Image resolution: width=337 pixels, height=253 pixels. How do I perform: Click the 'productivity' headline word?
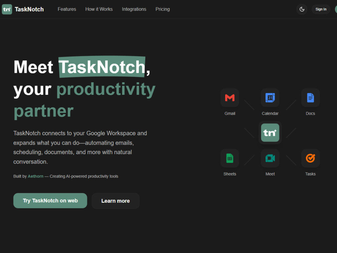(106, 89)
